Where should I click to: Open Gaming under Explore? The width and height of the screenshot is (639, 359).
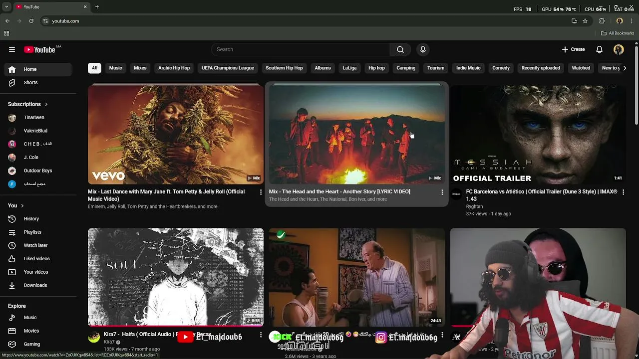point(38,344)
